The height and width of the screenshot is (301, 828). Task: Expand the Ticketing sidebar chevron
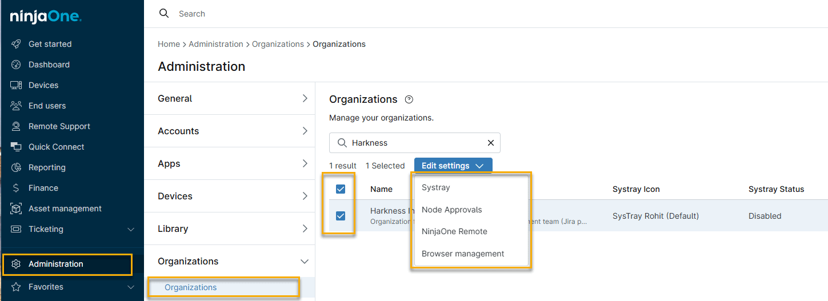coord(131,229)
